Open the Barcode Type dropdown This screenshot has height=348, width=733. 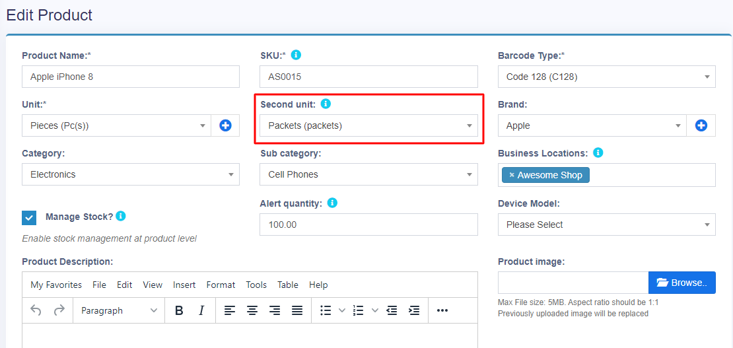[606, 77]
